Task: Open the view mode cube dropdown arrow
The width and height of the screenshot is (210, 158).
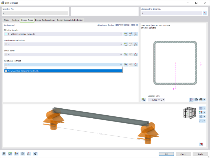Action: tap(204, 108)
